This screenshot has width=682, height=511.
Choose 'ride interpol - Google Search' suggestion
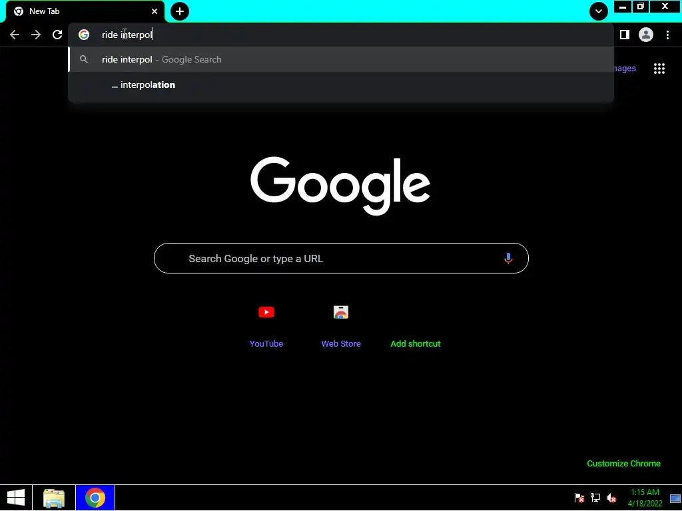[341, 59]
